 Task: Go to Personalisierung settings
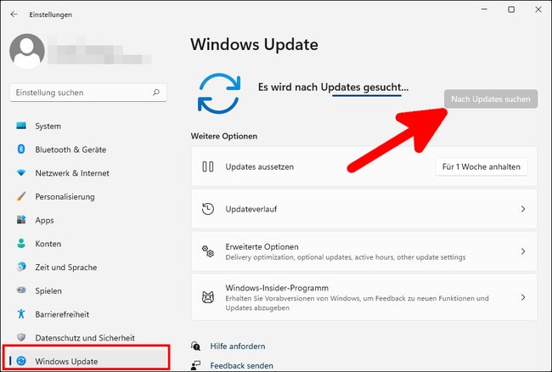(88, 197)
